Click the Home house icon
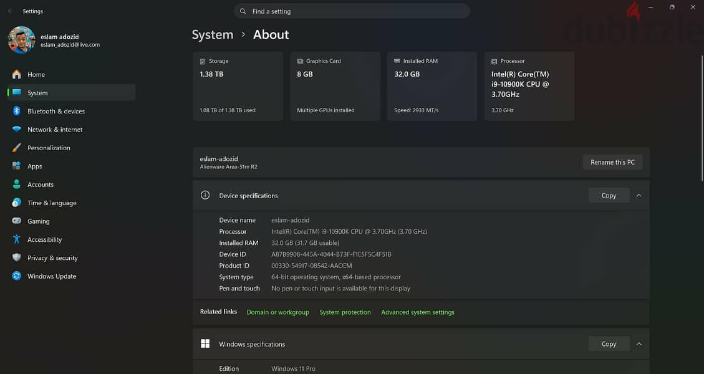Viewport: 704px width, 374px height. coord(17,75)
